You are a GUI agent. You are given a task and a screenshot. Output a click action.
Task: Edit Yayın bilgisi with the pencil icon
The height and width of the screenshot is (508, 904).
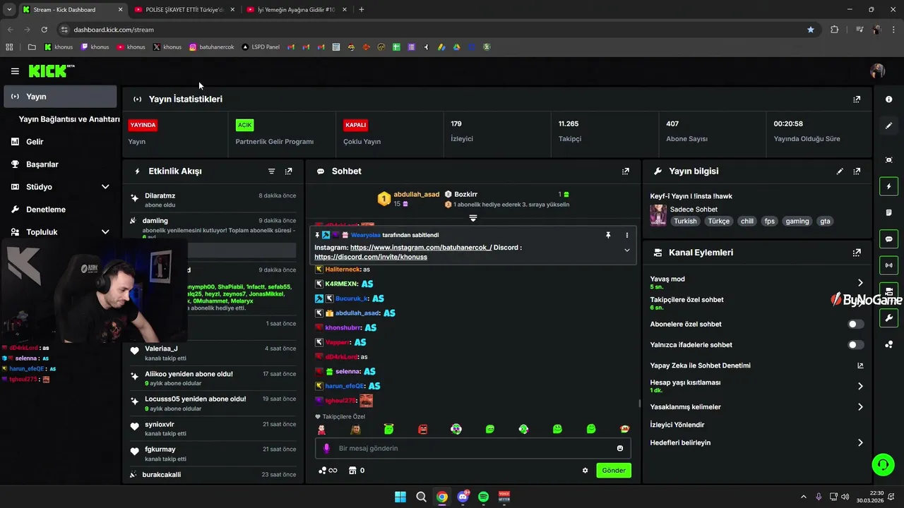[x=840, y=171]
